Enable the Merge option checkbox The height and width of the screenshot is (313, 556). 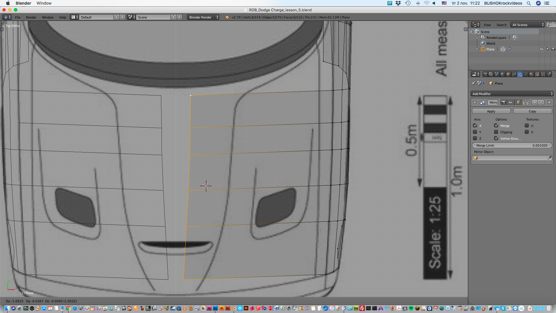tap(496, 125)
